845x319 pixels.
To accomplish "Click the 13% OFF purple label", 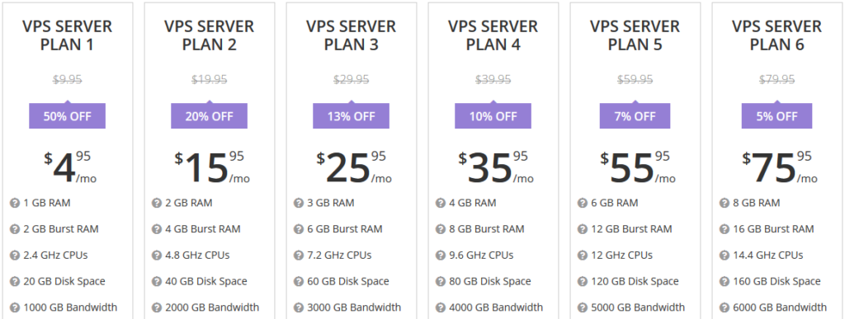I will click(351, 115).
